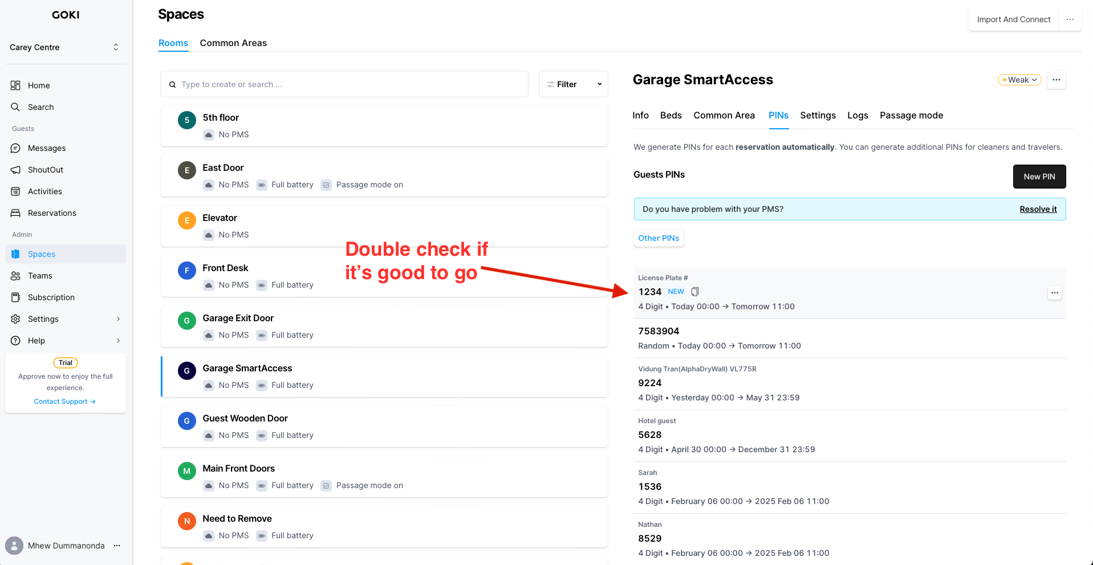Viewport: 1093px width, 565px height.
Task: Click Main Front Doors Passage mode on indicator
Action: [362, 485]
